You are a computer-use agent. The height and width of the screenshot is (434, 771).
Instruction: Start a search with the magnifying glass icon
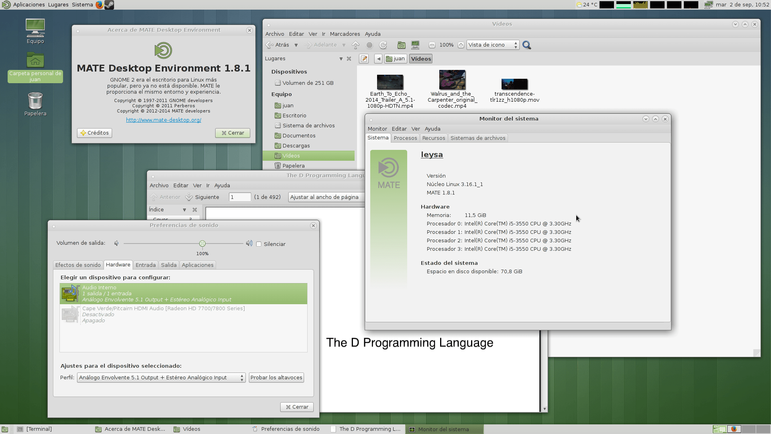click(x=527, y=45)
